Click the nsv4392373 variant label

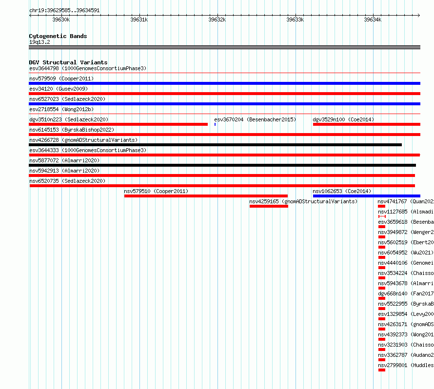[x=406, y=334]
